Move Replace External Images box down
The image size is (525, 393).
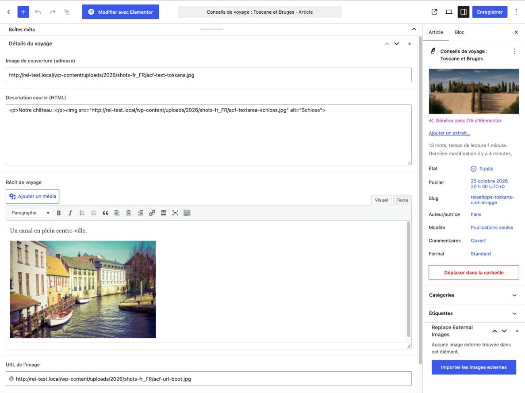504,331
